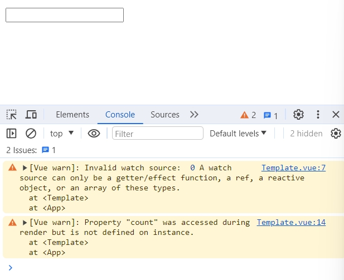Focus the console Filter input field
The height and width of the screenshot is (280, 344).
click(x=158, y=134)
